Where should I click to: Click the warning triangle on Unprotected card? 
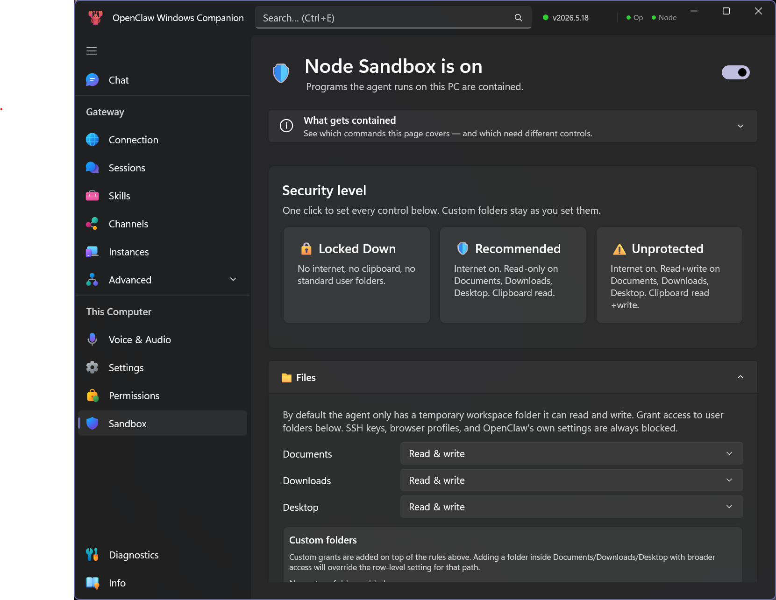tap(619, 249)
